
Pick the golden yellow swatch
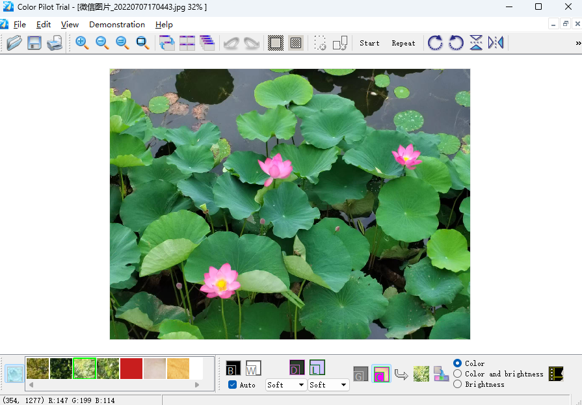[x=178, y=368]
